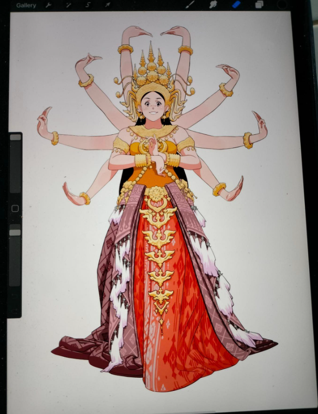Adjust the brush opacity slider
This screenshot has width=318, height=414.
click(x=15, y=255)
